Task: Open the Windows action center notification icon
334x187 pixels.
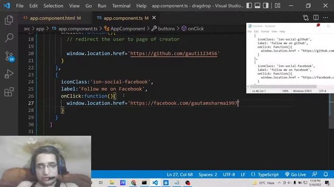Action: pos(327,183)
